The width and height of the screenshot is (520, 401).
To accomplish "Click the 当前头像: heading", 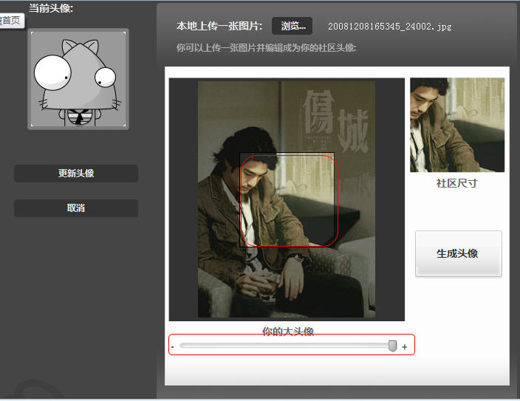I will pos(51,8).
